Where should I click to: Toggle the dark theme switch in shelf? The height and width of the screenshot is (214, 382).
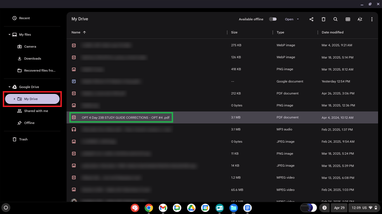tap(308, 208)
